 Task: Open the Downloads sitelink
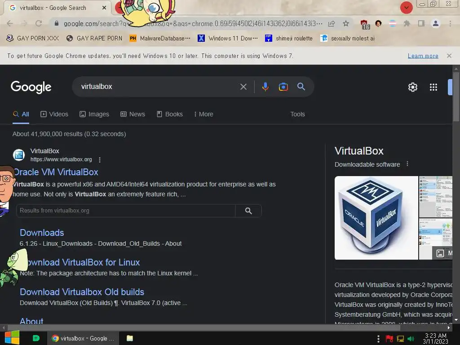tap(42, 233)
